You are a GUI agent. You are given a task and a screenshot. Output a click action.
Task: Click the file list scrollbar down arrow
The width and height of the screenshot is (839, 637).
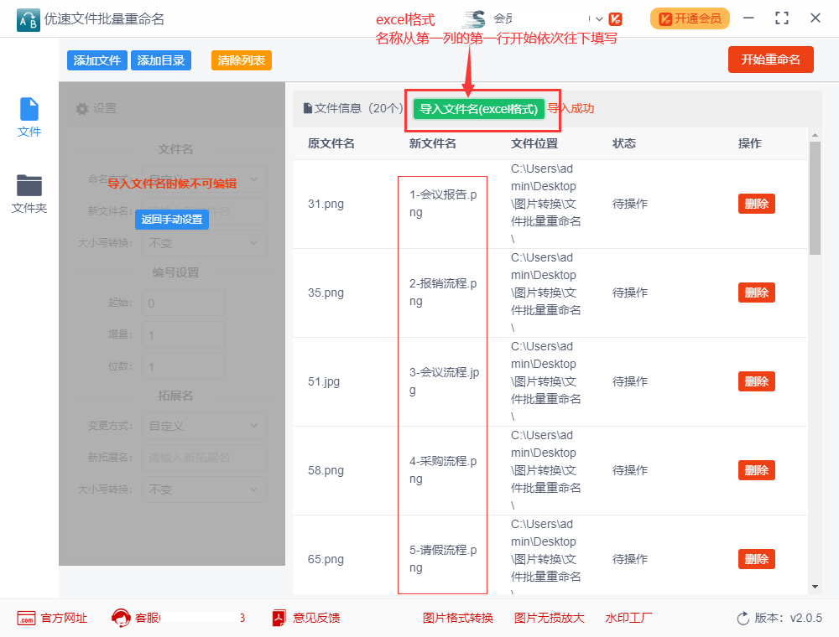[815, 587]
